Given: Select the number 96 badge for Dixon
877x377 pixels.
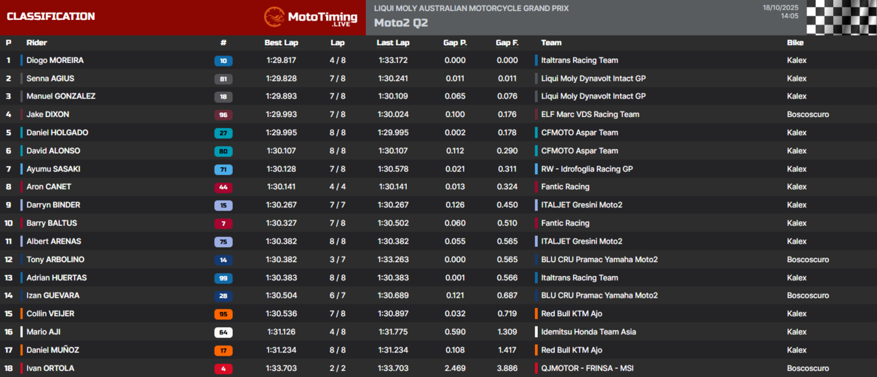Looking at the screenshot, I should click(223, 115).
